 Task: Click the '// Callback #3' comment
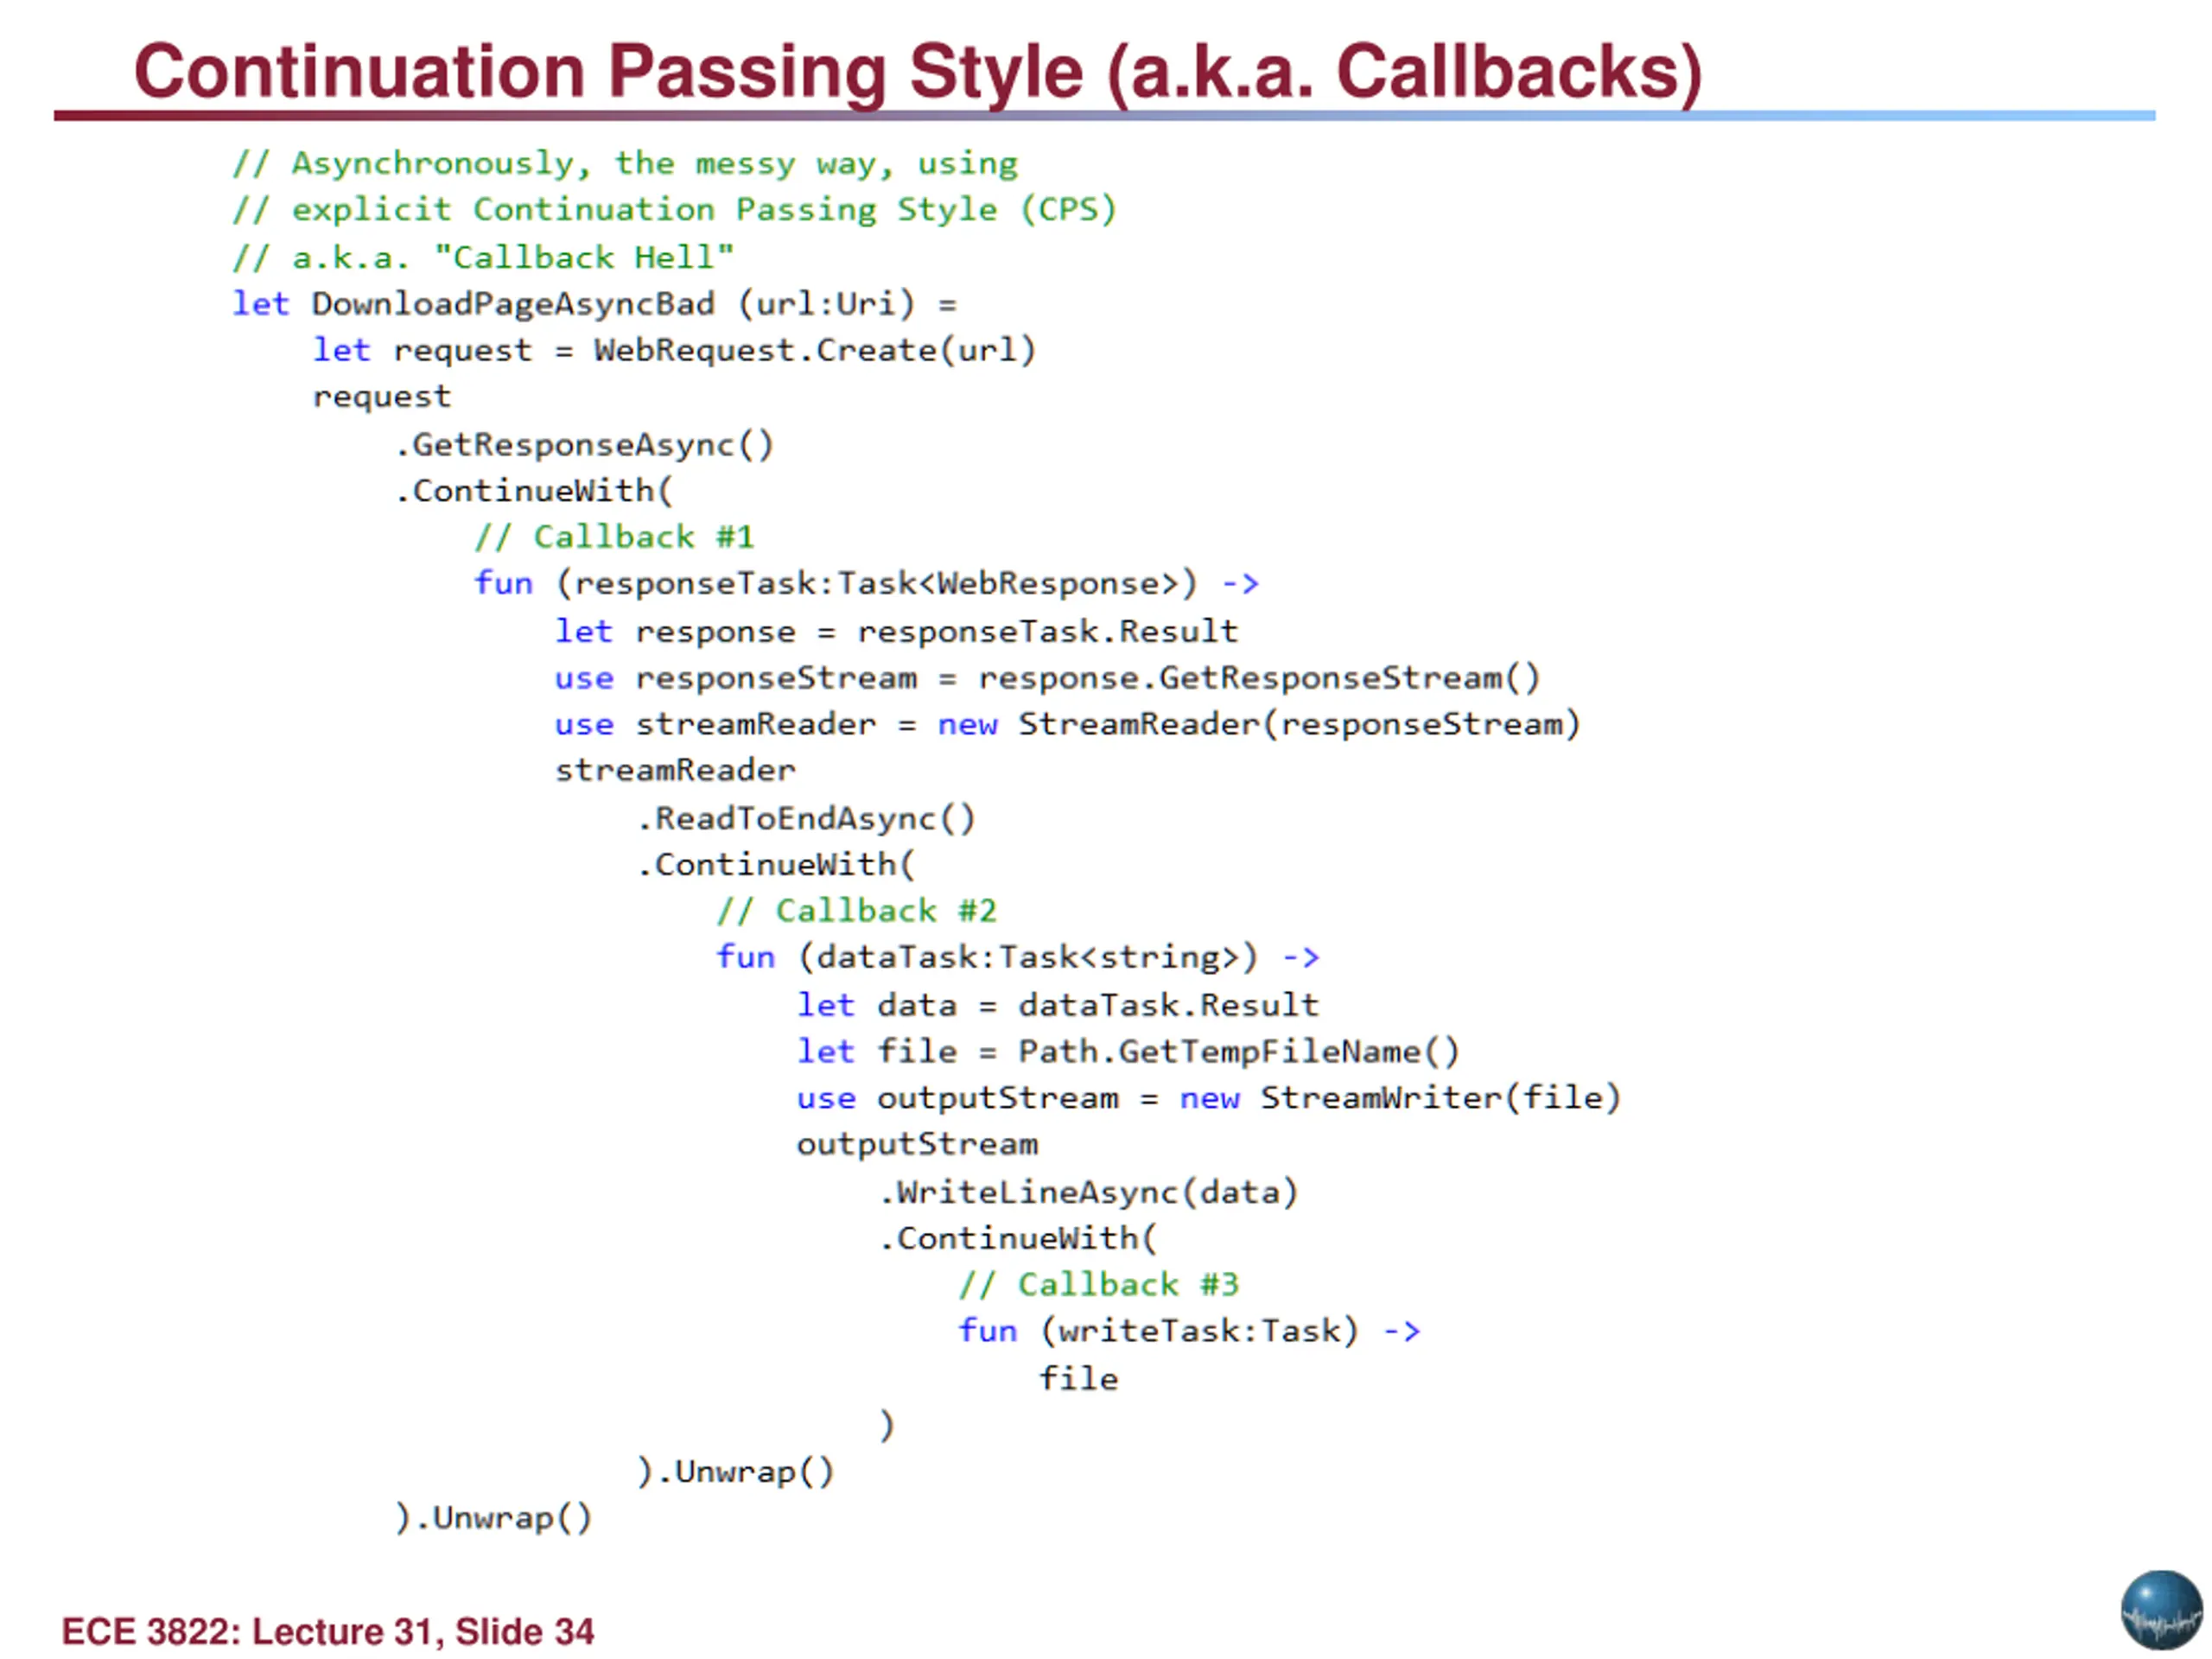pyautogui.click(x=1098, y=1284)
